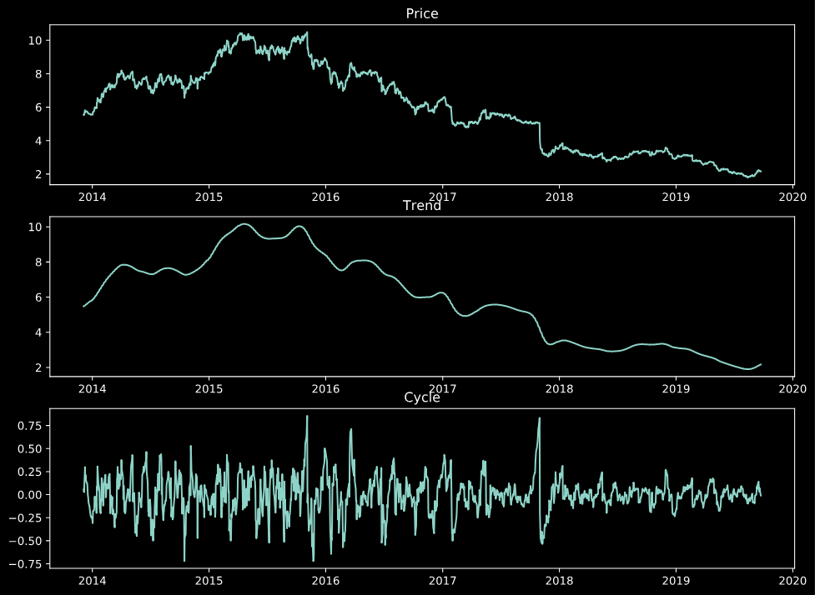
Task: Select y-axis label 2 on Trend chart
Action: [x=38, y=367]
